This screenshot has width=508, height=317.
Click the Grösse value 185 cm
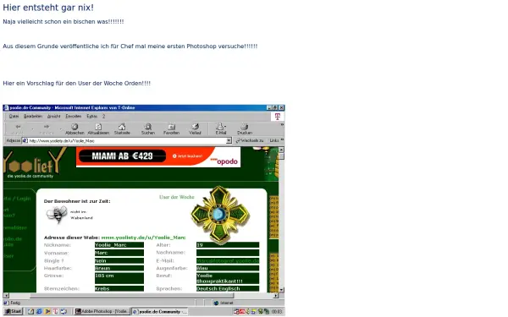[119, 278]
